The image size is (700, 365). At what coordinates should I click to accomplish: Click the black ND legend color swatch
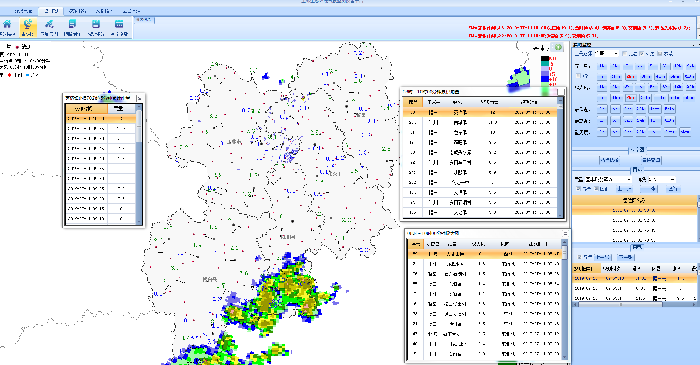click(x=545, y=59)
